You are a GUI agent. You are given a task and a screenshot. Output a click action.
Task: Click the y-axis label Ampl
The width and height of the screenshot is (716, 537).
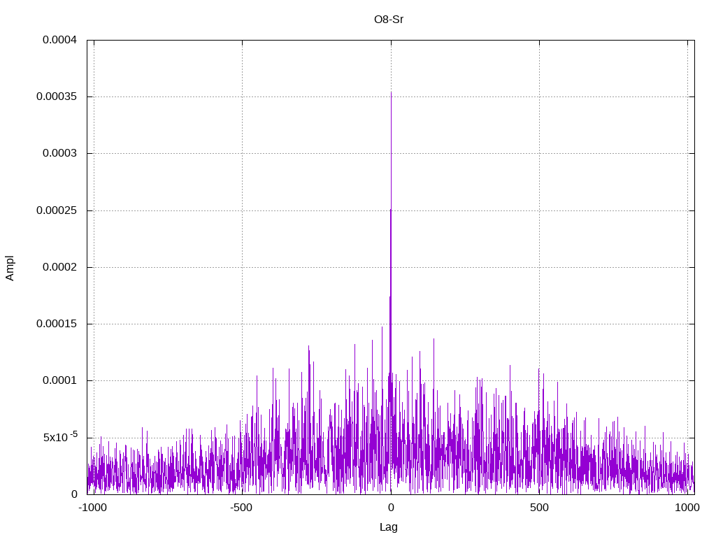tap(10, 268)
